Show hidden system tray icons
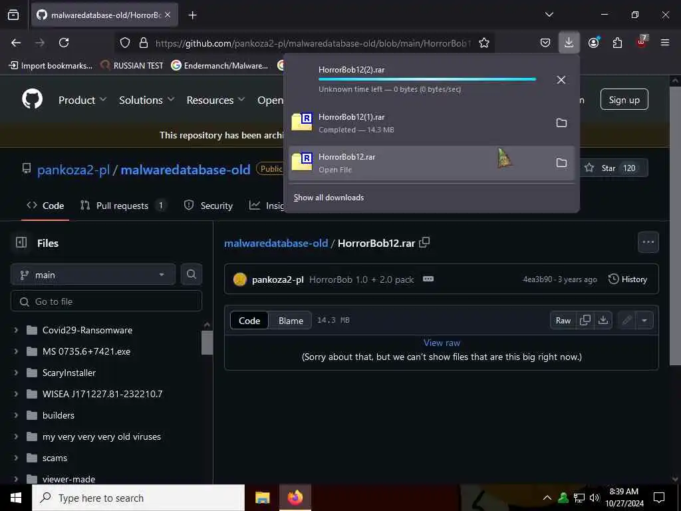The height and width of the screenshot is (511, 681). pos(547,498)
